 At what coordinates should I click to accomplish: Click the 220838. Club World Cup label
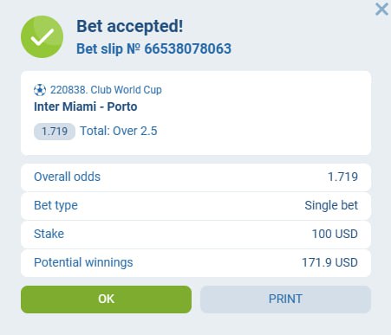click(106, 90)
